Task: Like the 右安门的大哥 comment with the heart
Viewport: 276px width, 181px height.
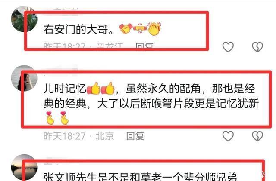Action: click(228, 47)
